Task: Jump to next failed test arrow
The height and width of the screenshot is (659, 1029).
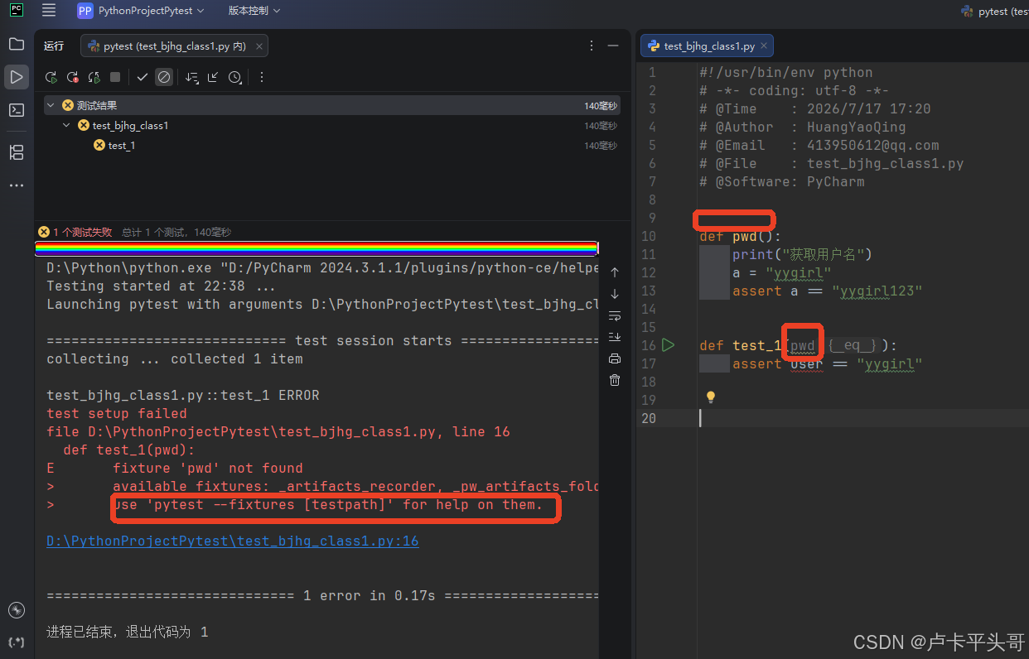Action: tap(615, 294)
